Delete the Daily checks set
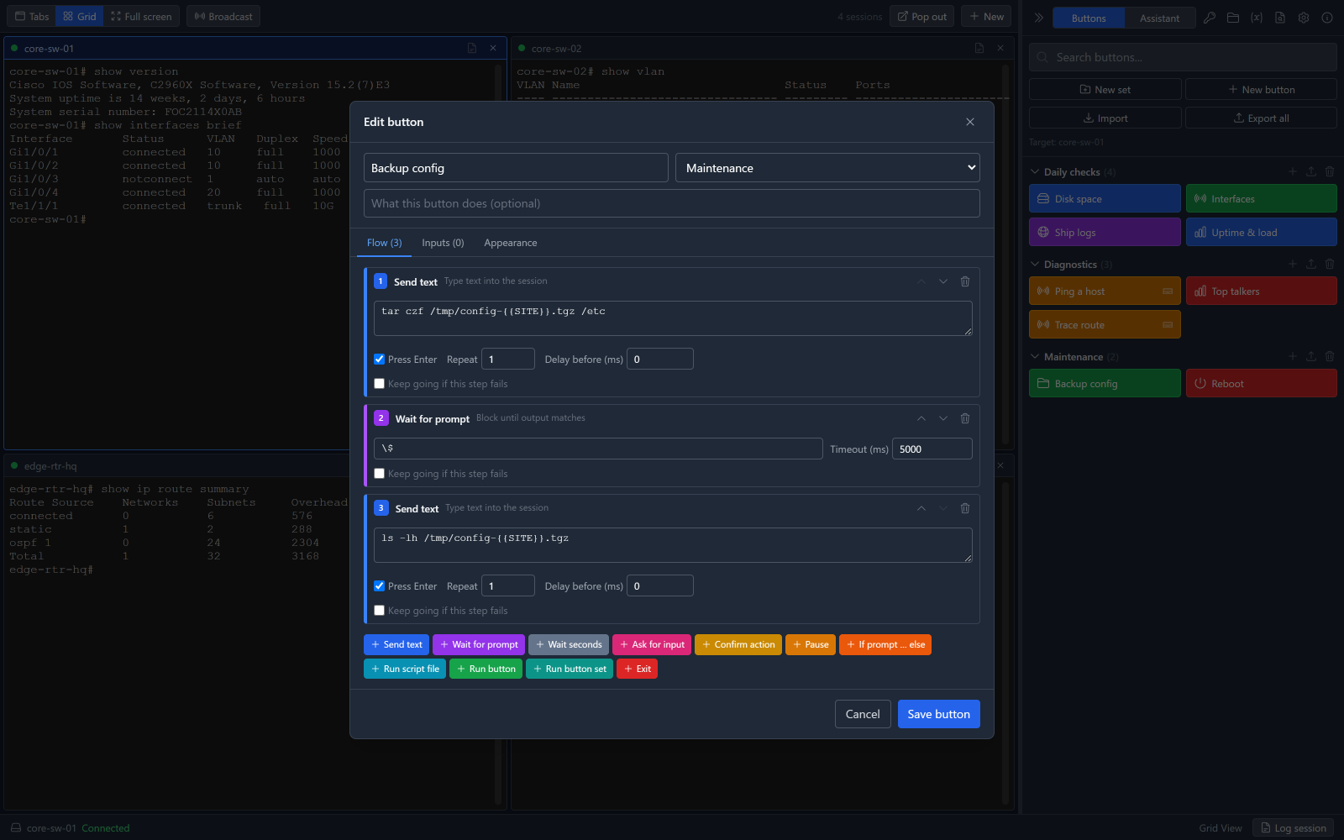This screenshot has width=1344, height=840. tap(1330, 171)
